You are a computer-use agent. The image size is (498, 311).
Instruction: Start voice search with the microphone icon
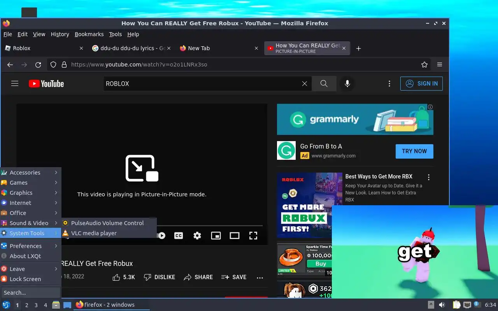(347, 84)
